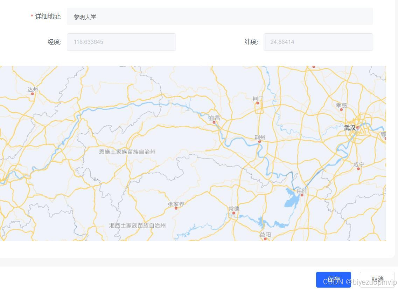Click the blue 保存 save button
This screenshot has width=398, height=289.
(333, 279)
